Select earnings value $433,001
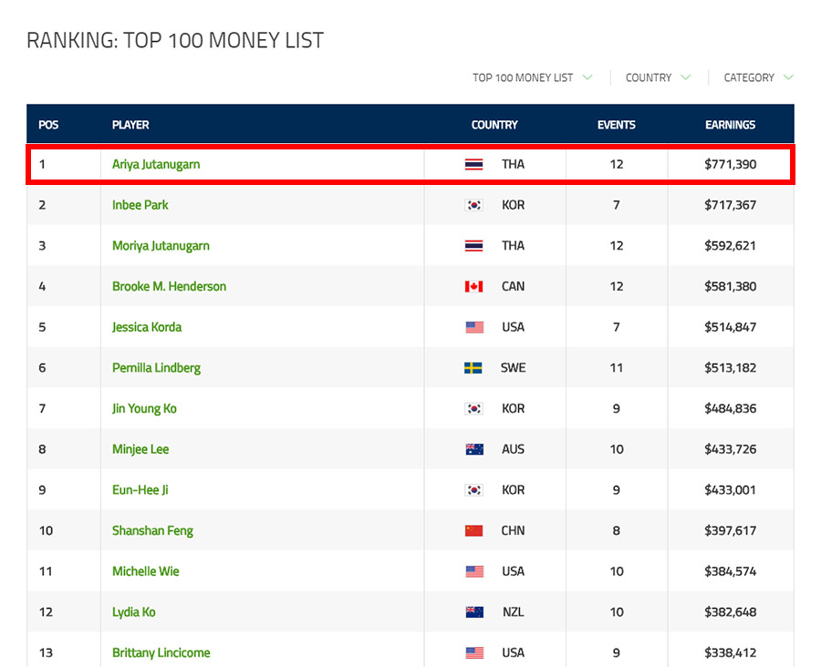Image resolution: width=821 pixels, height=667 pixels. 730,490
